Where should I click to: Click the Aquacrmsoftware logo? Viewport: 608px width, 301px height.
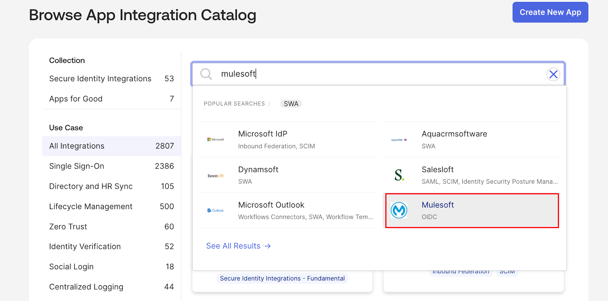[399, 140]
